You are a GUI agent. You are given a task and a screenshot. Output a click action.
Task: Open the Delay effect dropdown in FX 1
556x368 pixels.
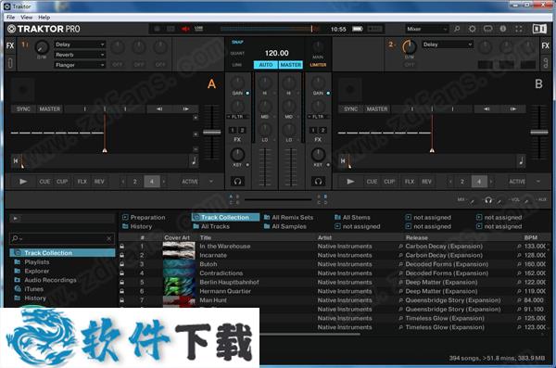[x=80, y=44]
